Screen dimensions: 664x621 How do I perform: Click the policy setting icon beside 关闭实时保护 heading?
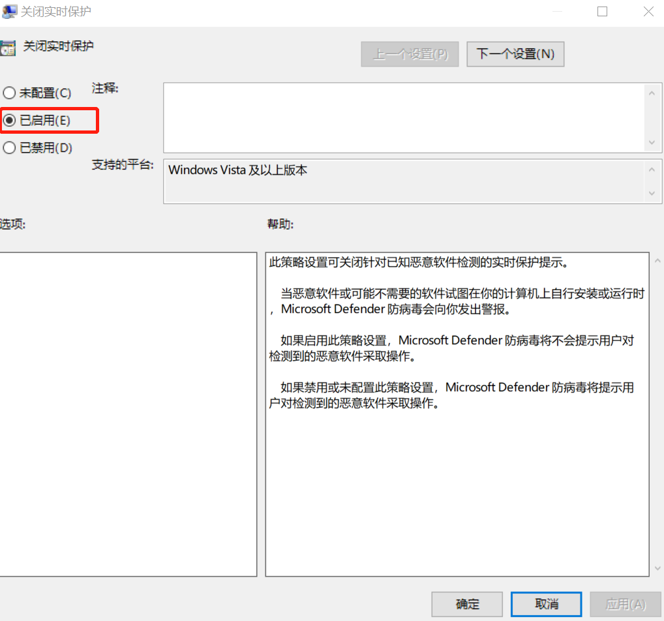tap(8, 48)
